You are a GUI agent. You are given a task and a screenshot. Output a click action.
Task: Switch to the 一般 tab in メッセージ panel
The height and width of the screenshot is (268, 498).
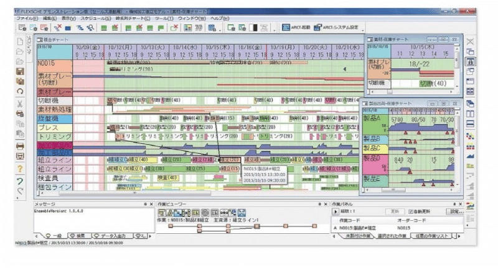click(54, 236)
